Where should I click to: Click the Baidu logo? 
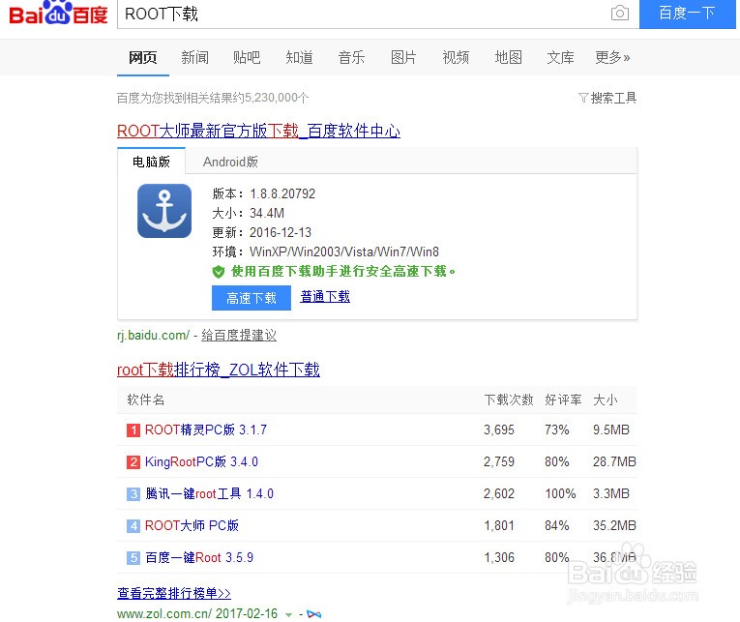pyautogui.click(x=58, y=15)
